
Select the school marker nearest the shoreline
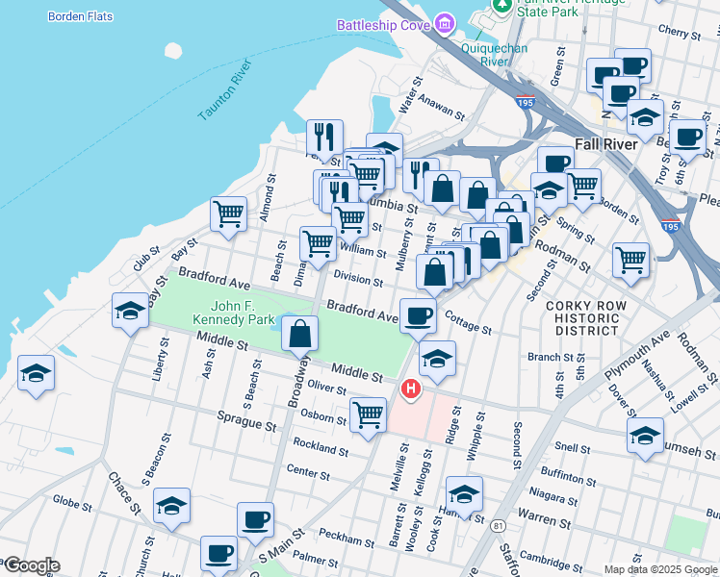pyautogui.click(x=37, y=373)
